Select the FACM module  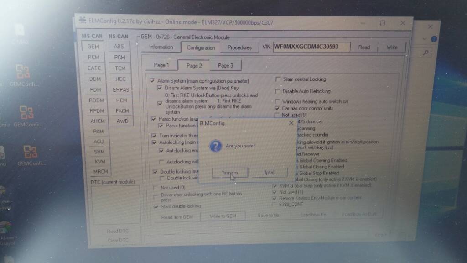(x=122, y=111)
